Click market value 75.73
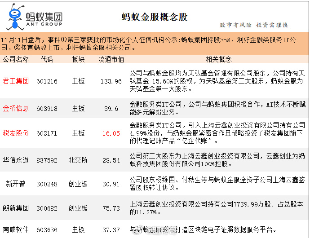This screenshot has width=310, height=238. (x=111, y=208)
